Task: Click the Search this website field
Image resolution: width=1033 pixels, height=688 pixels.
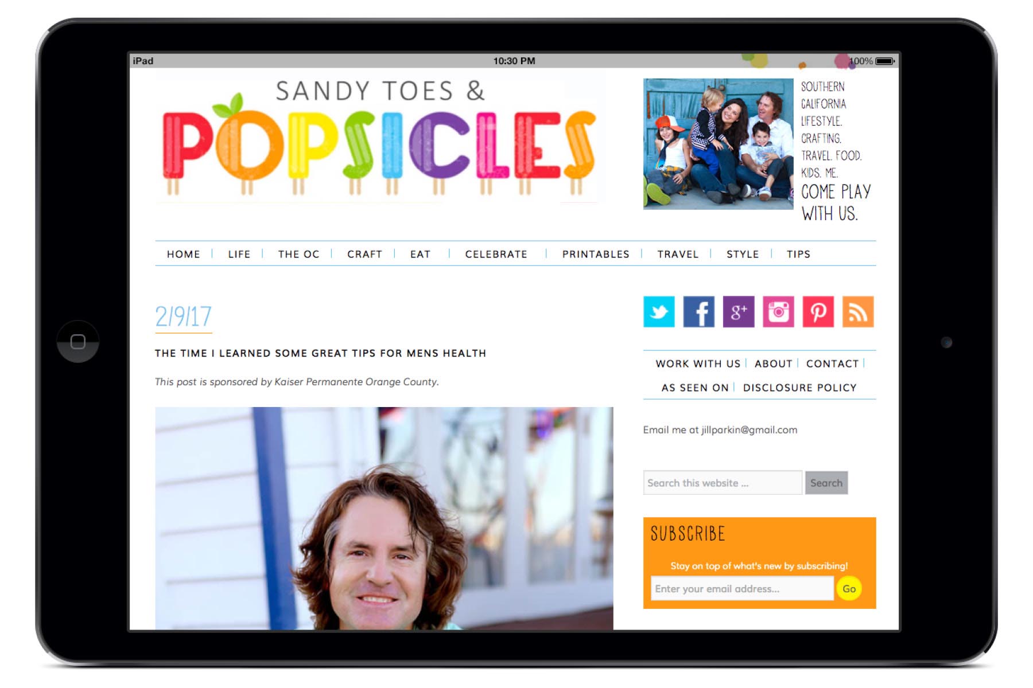Action: tap(723, 483)
